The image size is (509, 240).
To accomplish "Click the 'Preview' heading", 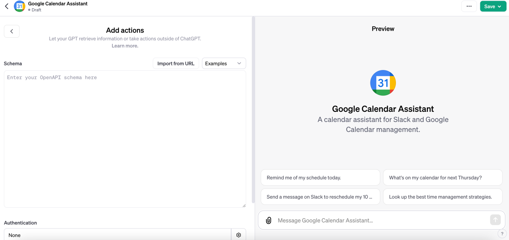I will (x=383, y=29).
